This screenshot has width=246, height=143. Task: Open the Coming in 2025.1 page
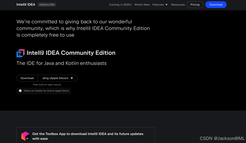(x=120, y=5)
